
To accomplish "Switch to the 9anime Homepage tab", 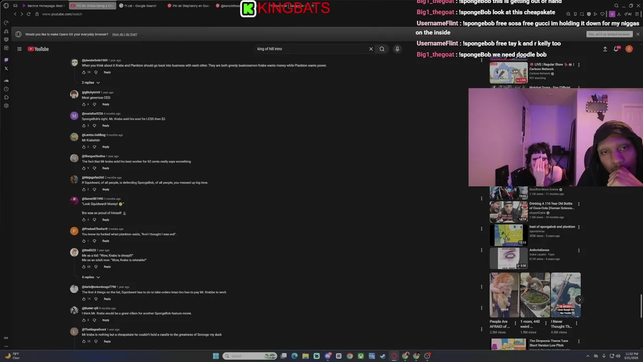I will click(x=43, y=6).
